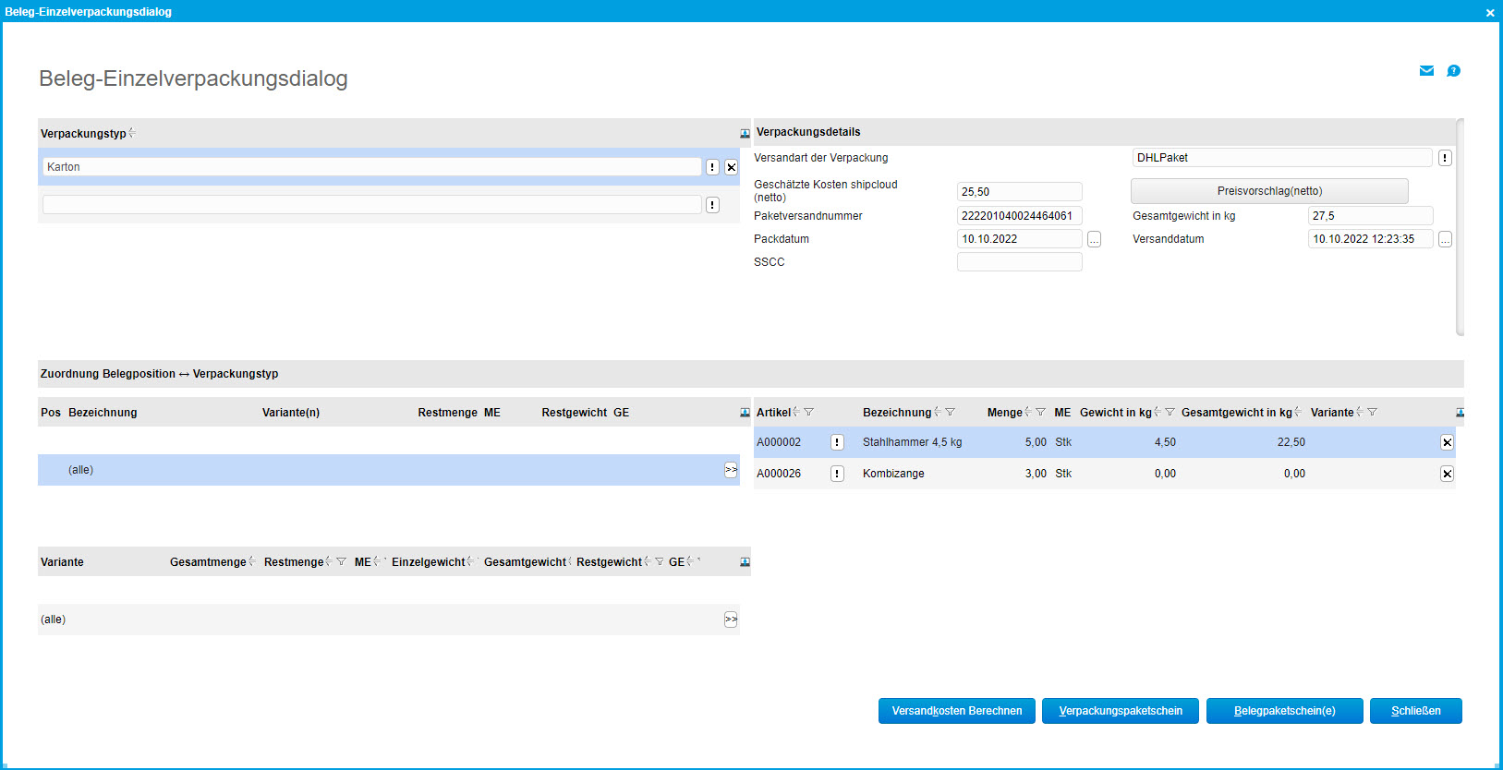Expand (alle) row in Variante list
1503x770 pixels.
[731, 620]
